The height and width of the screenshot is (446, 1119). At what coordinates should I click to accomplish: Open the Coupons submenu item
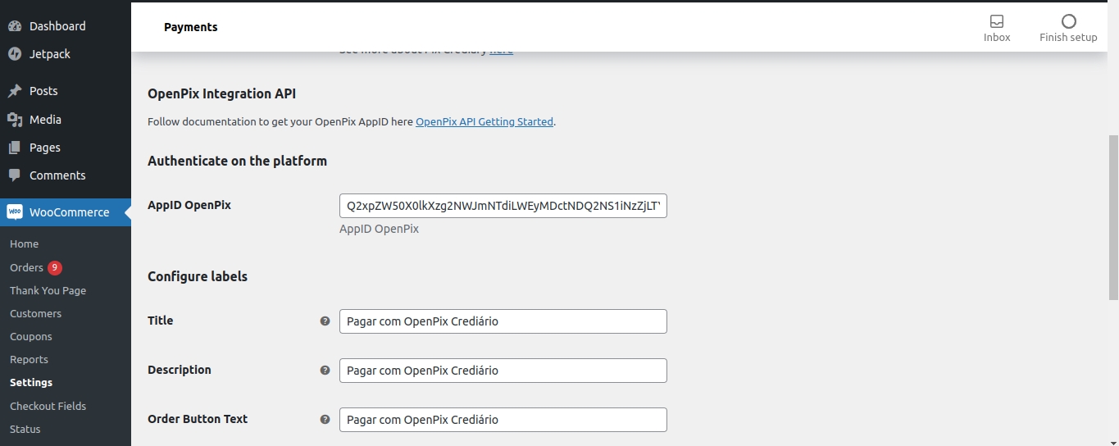(x=31, y=337)
